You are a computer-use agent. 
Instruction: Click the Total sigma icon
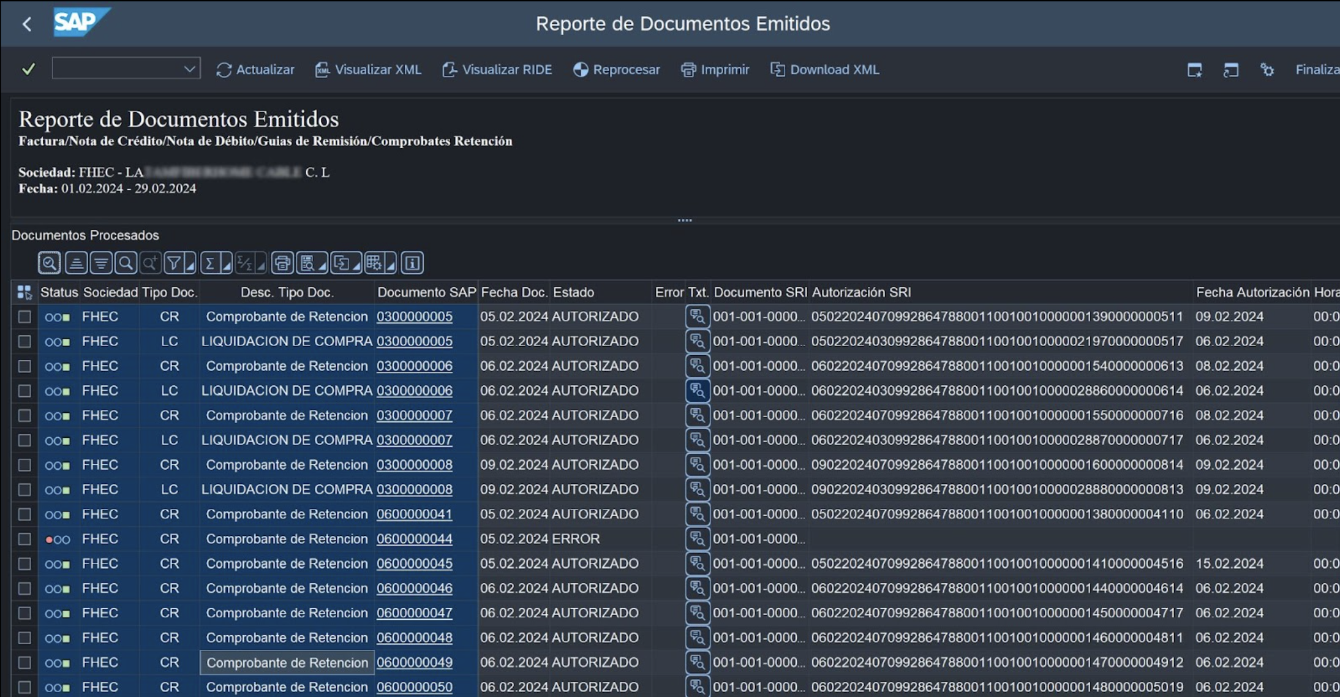point(210,263)
